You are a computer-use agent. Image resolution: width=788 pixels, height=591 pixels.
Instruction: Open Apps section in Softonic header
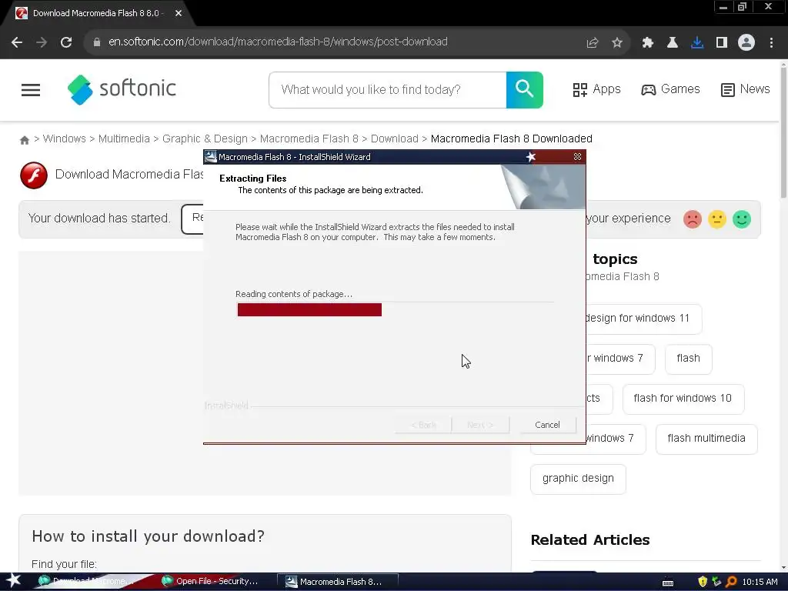(596, 89)
